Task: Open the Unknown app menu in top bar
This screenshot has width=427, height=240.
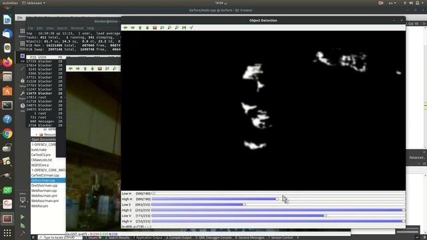Action: pos(33,3)
